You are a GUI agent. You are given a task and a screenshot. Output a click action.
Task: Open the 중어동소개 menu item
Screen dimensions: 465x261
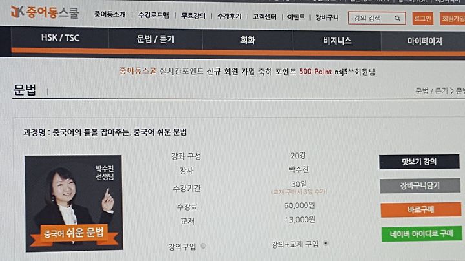click(x=110, y=14)
